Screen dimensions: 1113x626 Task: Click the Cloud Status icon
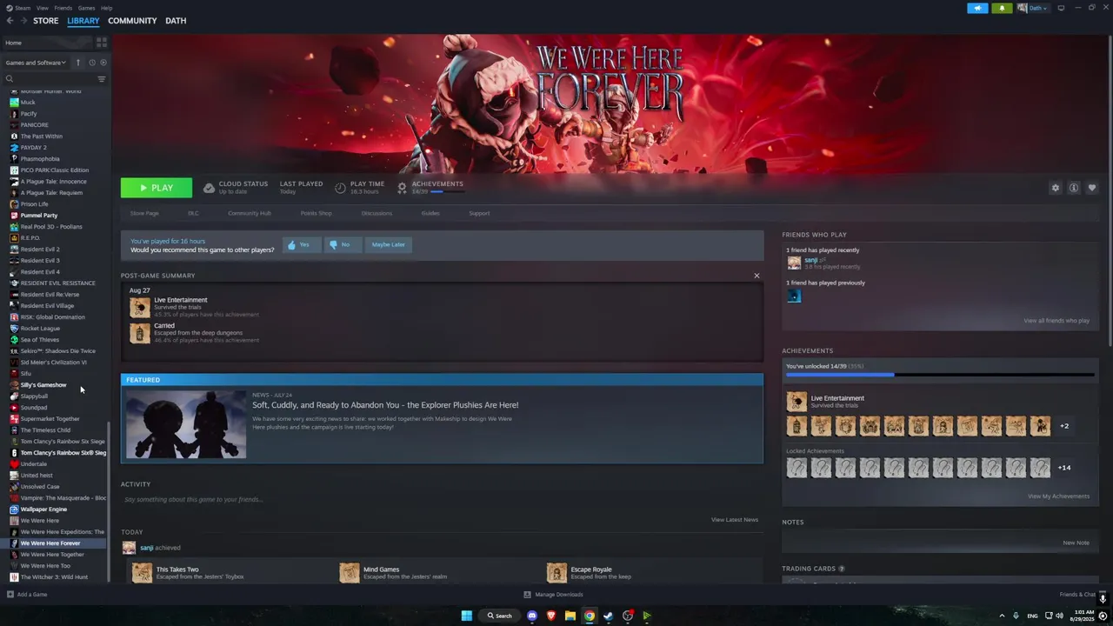point(209,188)
